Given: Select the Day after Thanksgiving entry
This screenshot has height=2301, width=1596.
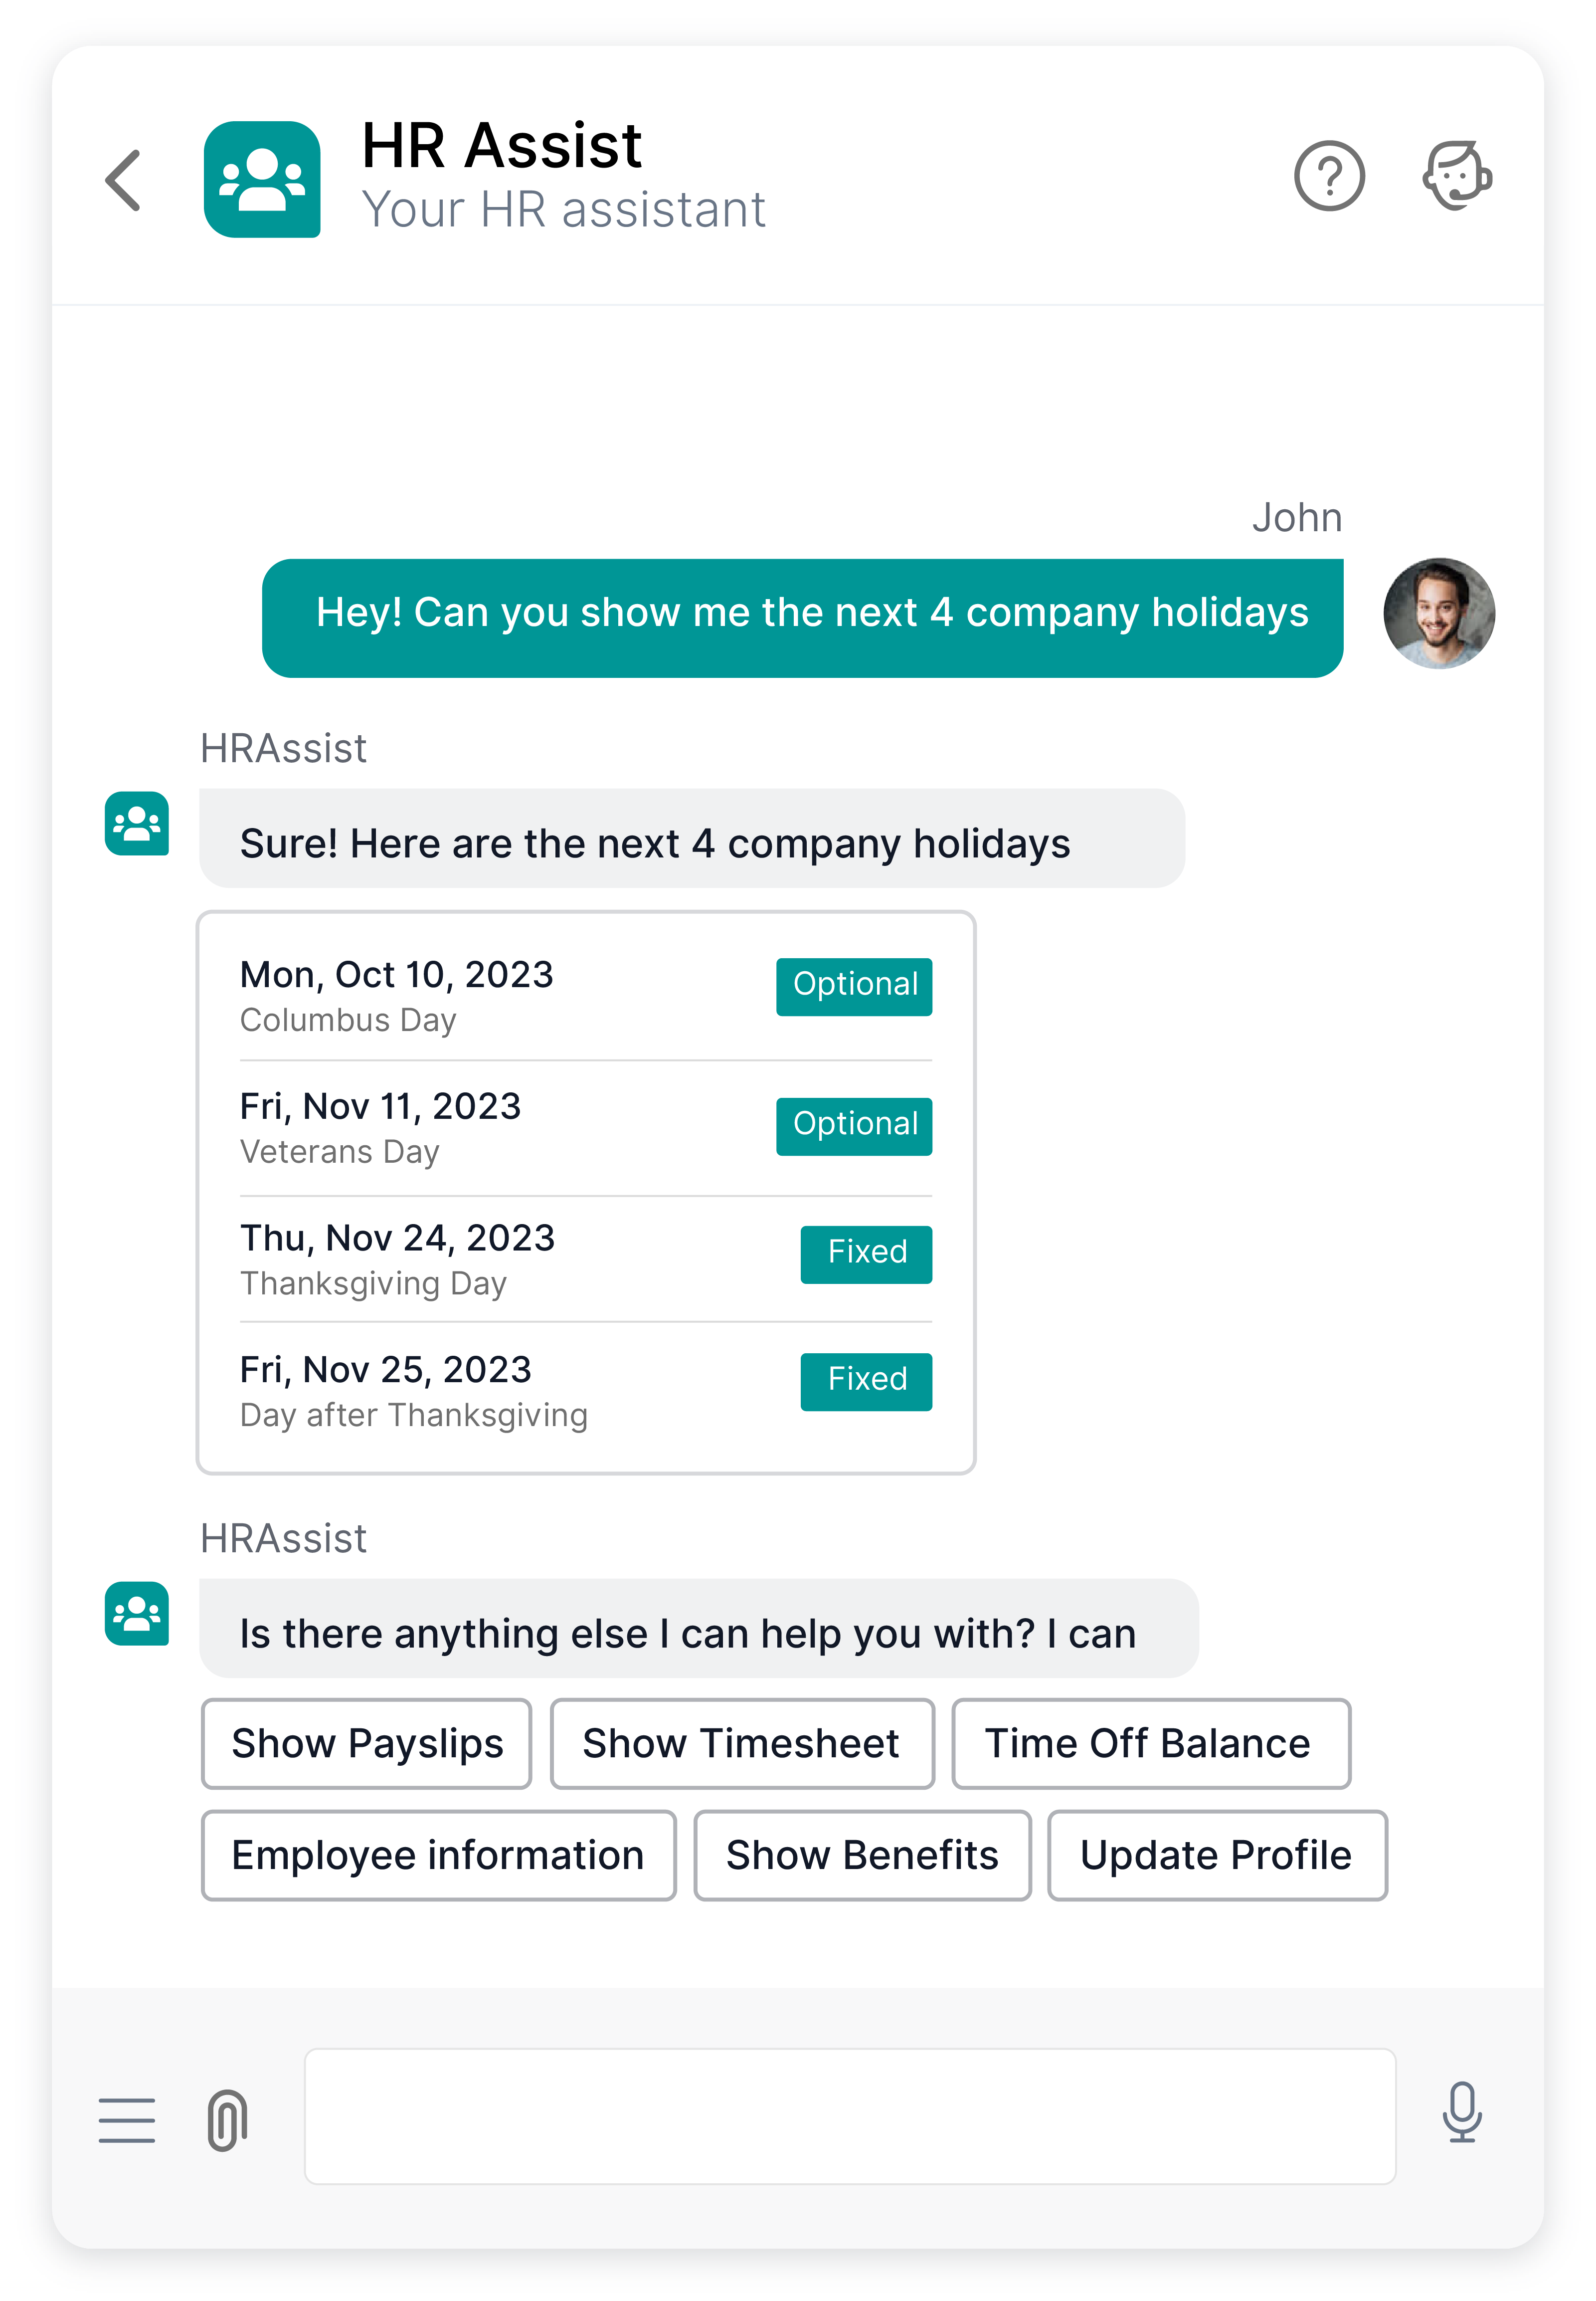Looking at the screenshot, I should [x=586, y=1391].
